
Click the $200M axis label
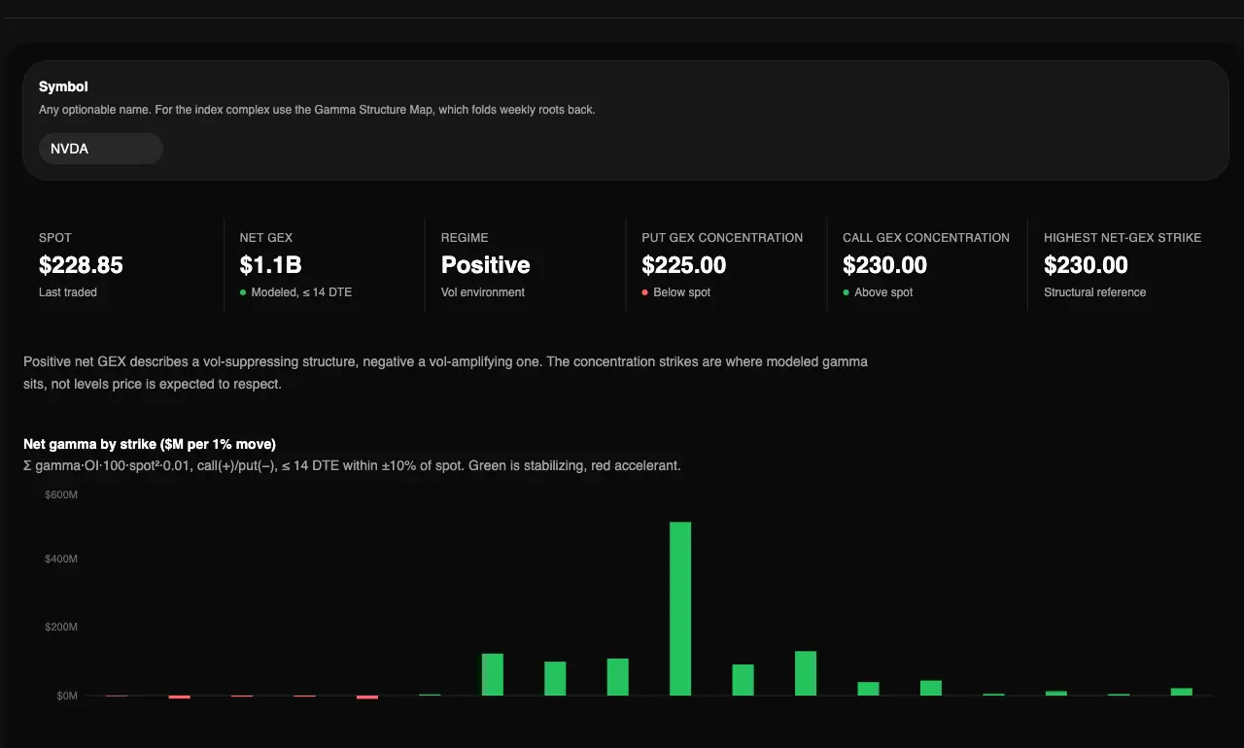tap(61, 628)
